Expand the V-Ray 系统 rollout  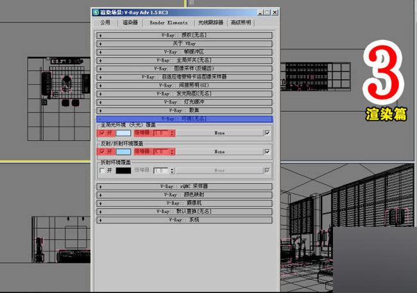tap(184, 220)
